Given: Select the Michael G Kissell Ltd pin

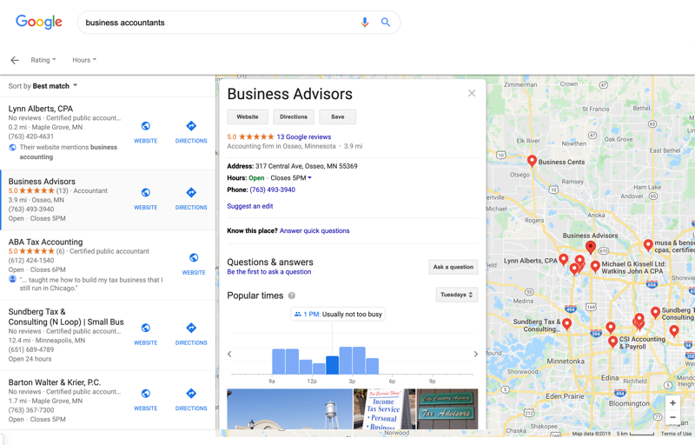Looking at the screenshot, I should tap(595, 266).
